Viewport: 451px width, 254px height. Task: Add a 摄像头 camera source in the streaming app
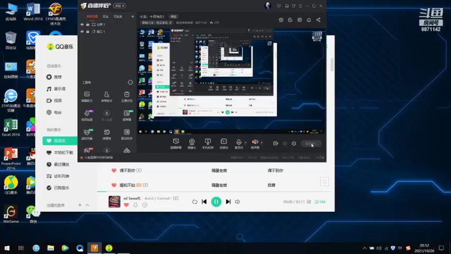[x=192, y=143]
